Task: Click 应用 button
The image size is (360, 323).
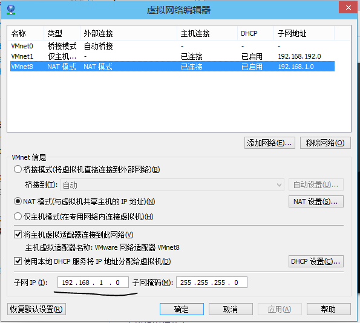Action: [x=280, y=309]
